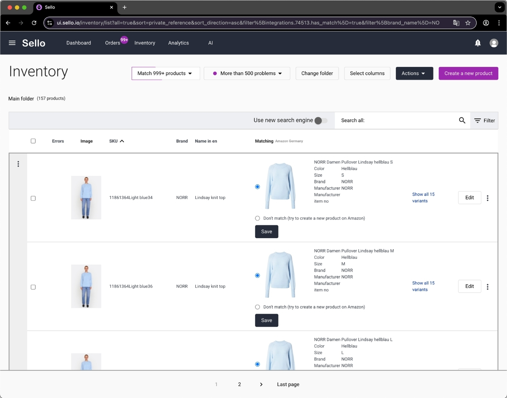Expand the More than 500 problems dropdown
This screenshot has height=398, width=507.
(x=247, y=73)
